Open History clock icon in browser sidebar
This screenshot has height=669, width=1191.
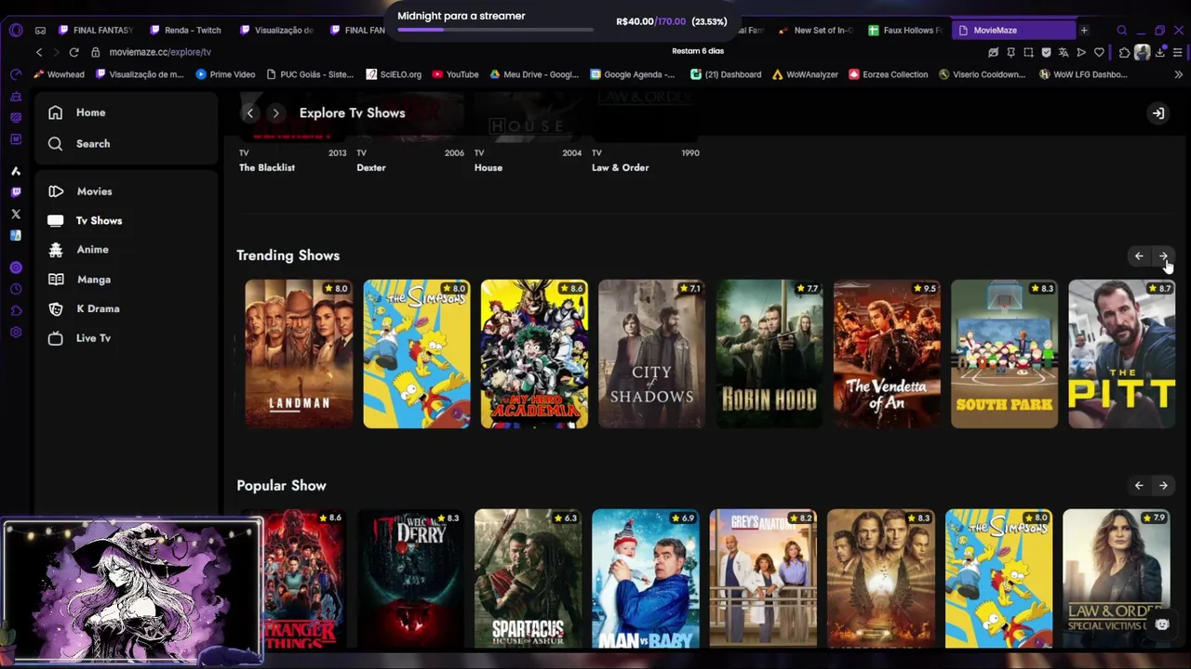coord(15,289)
